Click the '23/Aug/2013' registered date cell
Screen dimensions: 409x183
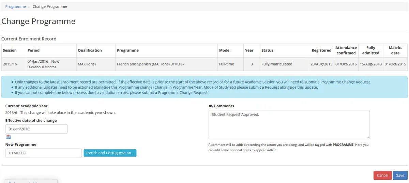321,64
